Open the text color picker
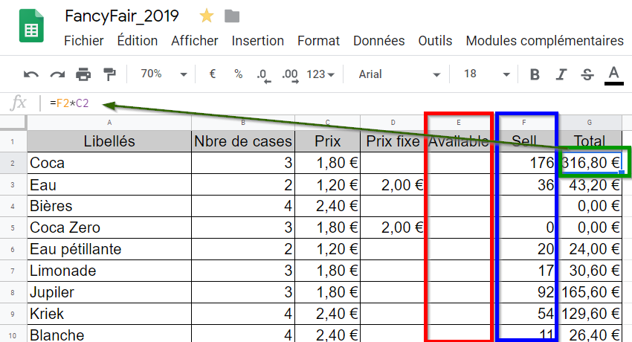This screenshot has height=342, width=632. pos(613,74)
